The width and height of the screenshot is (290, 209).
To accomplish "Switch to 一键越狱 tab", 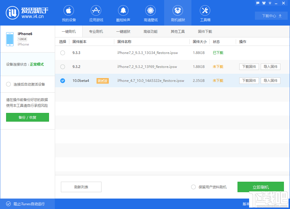I will (123, 31).
